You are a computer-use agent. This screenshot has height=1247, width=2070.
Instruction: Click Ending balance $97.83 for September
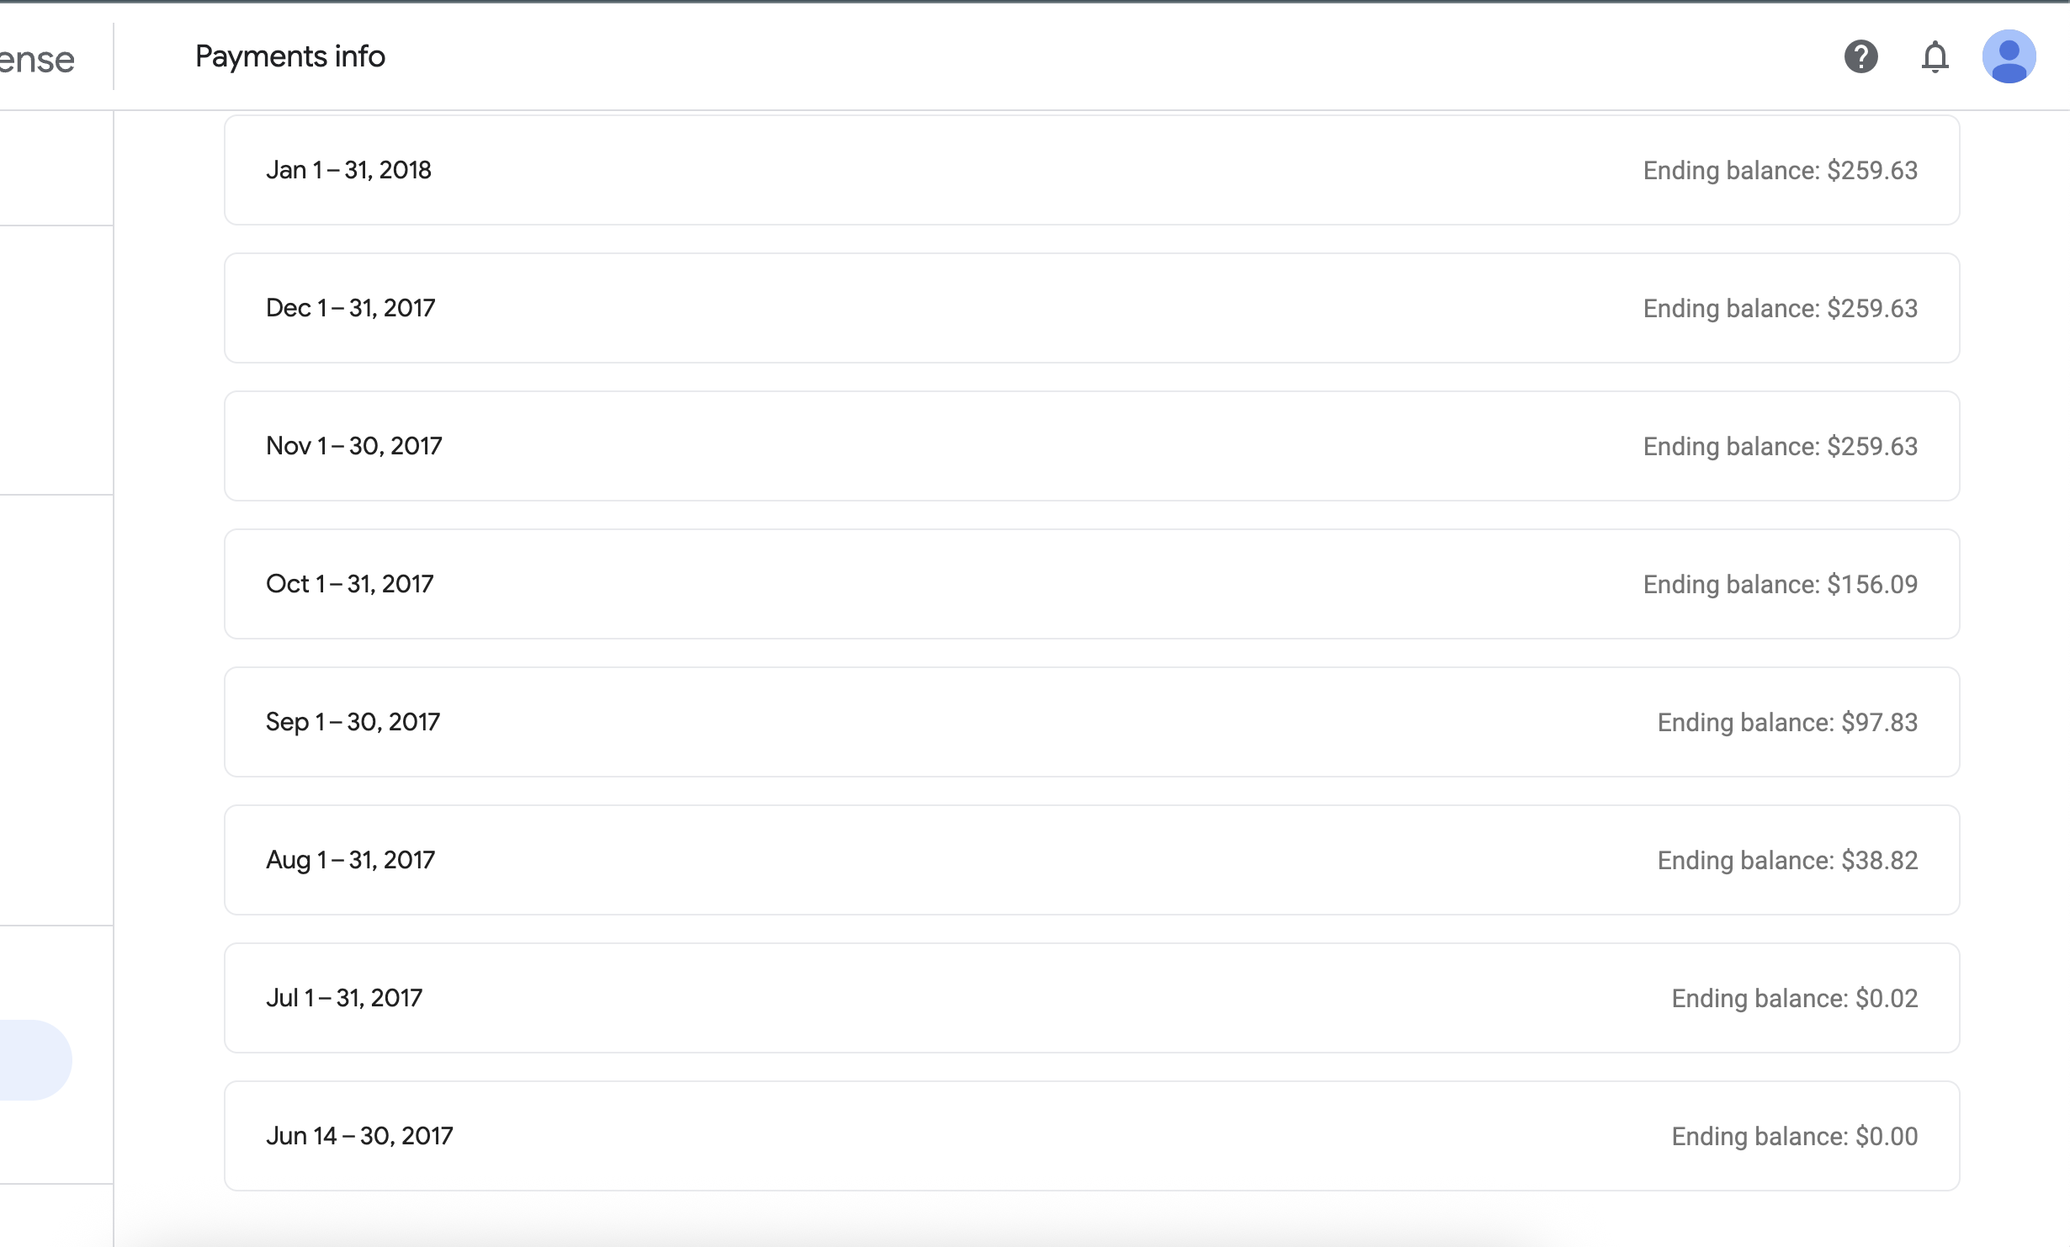pos(1787,722)
